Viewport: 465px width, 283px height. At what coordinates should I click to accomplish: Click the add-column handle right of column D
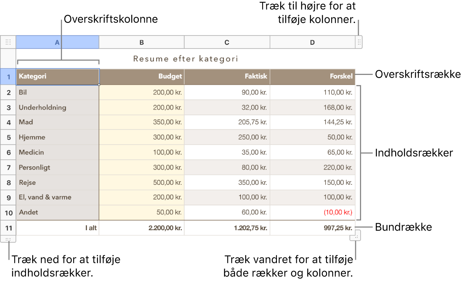point(359,42)
